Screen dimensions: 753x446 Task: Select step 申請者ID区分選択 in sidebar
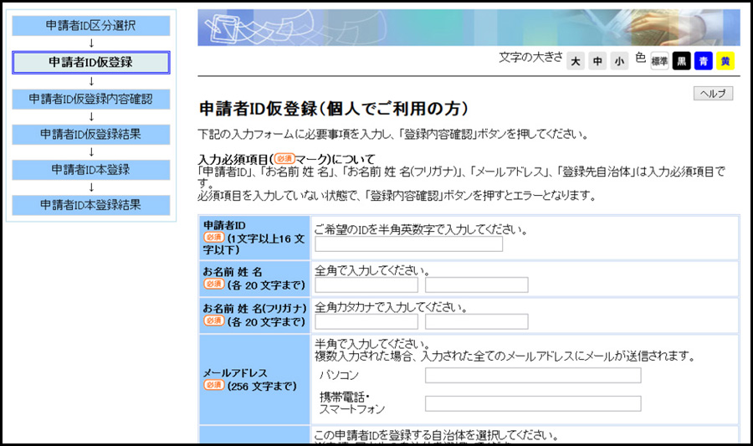pos(90,25)
